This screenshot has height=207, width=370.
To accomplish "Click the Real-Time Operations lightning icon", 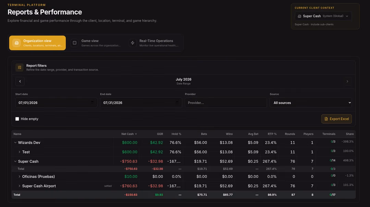I will 133,43.
